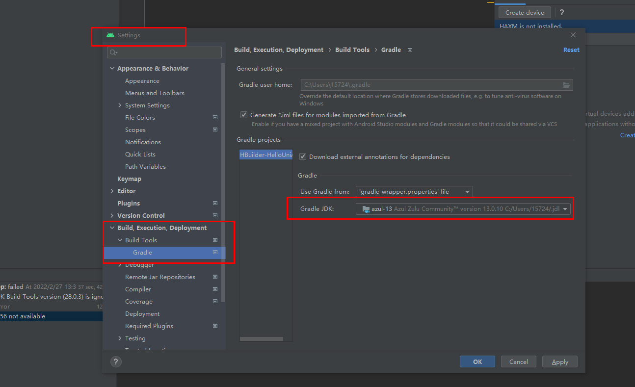Click the icon beside Remote Jar Repositories
The height and width of the screenshot is (387, 635).
point(215,277)
